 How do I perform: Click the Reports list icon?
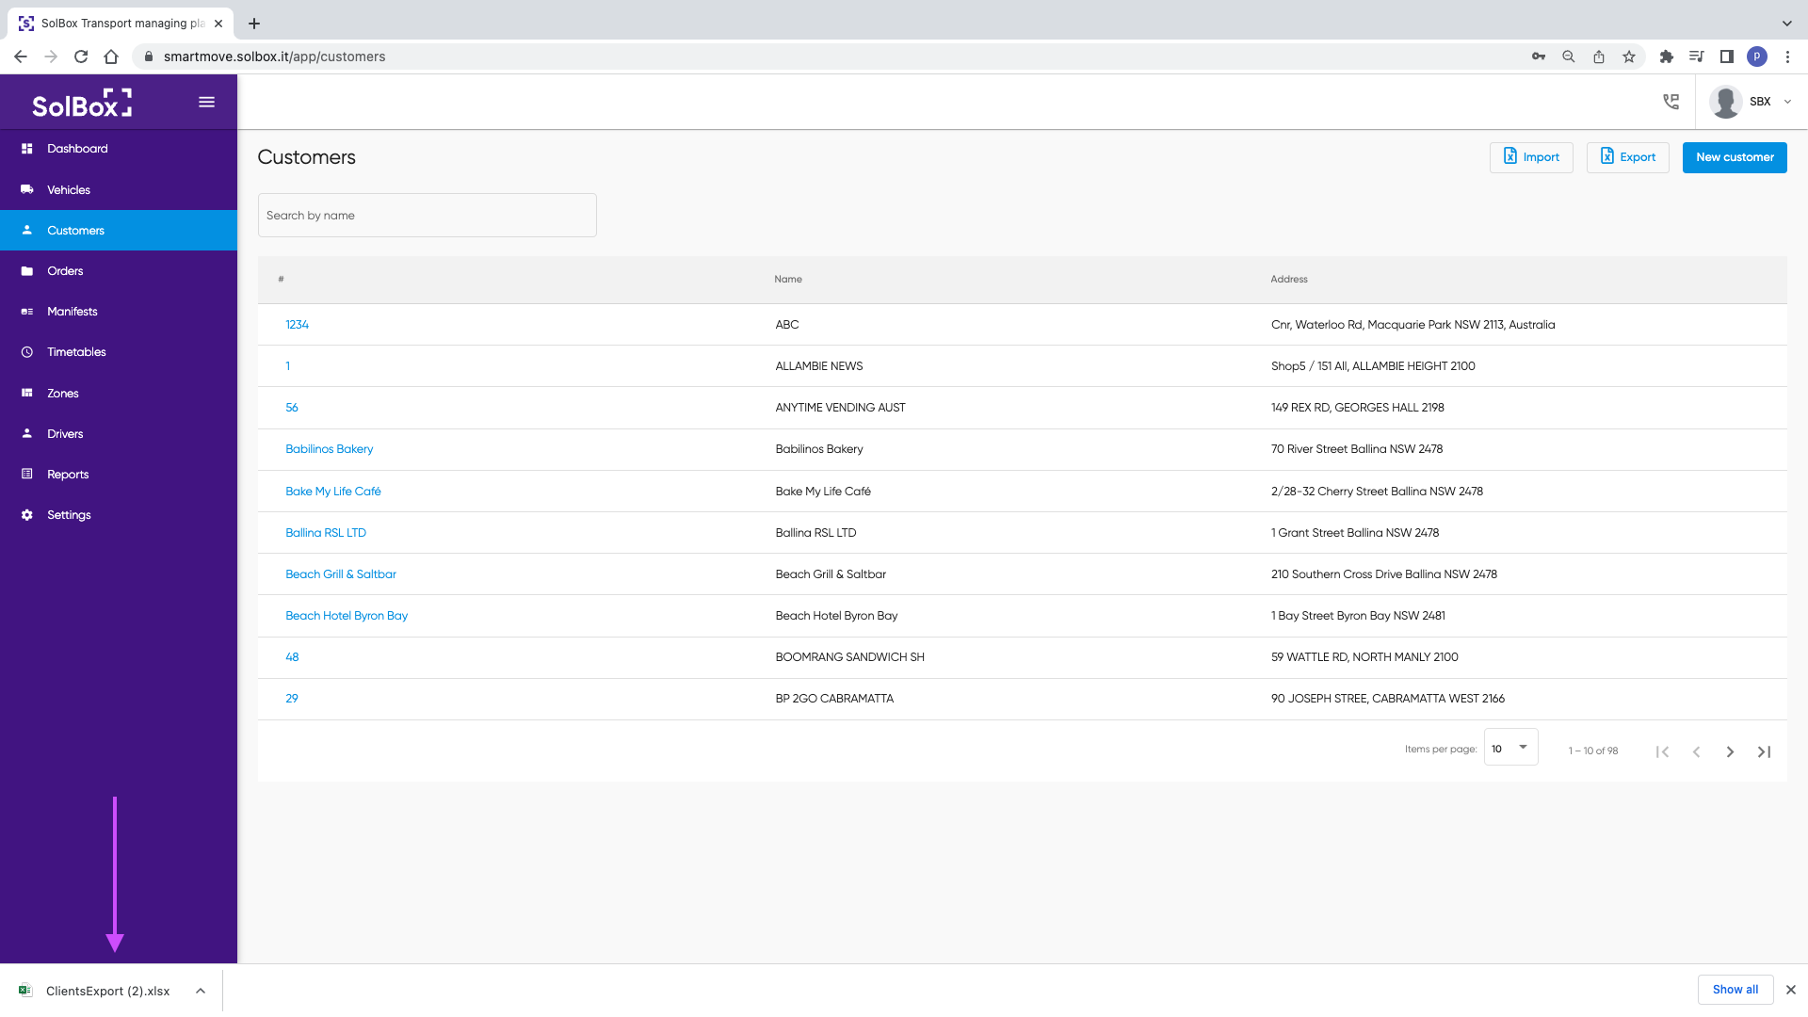tap(27, 474)
